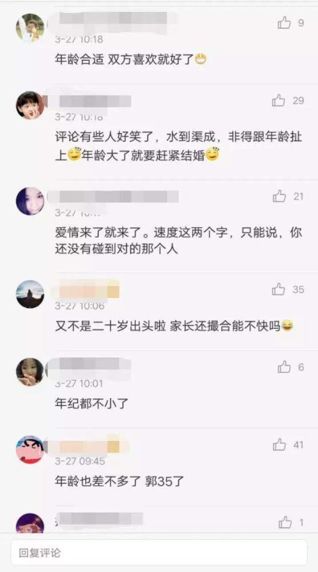The width and height of the screenshot is (318, 572).
Task: Like the comment with 9 likes
Action: (284, 23)
